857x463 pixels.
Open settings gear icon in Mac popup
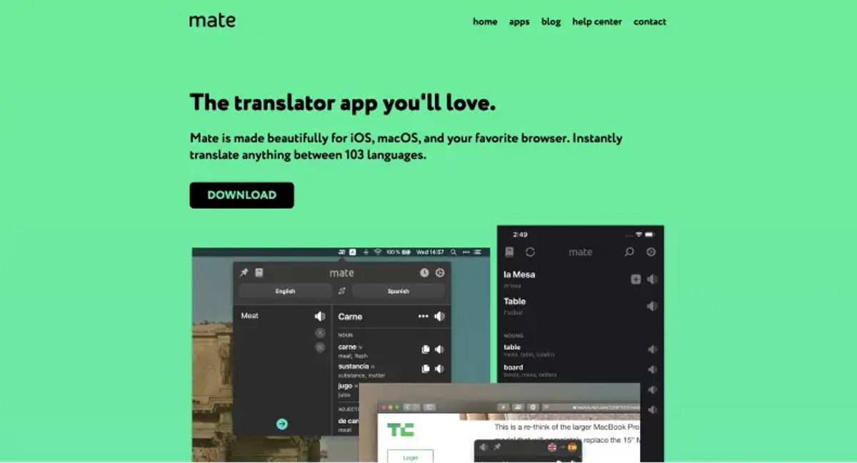click(440, 273)
